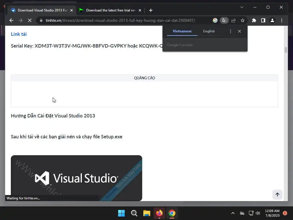Viewport: 293px width, 220px height.
Task: Switch to Download the latest free trial tab
Action: (x=110, y=10)
